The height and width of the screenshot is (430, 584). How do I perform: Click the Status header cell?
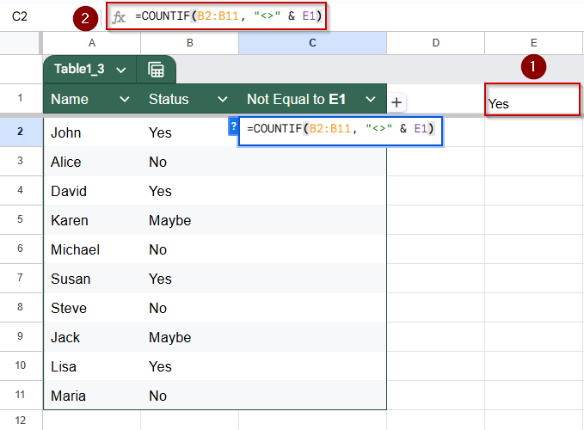click(190, 99)
